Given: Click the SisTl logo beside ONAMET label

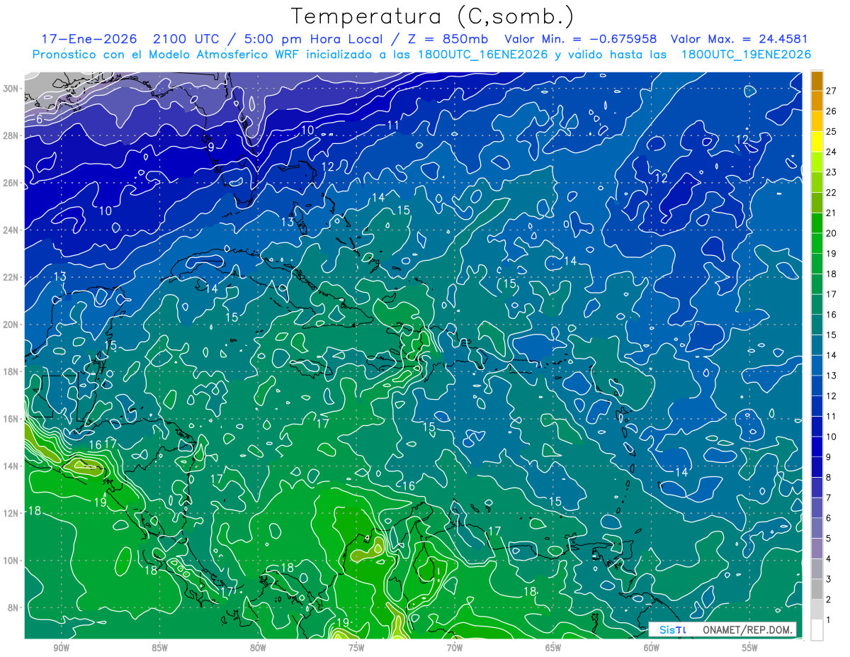Looking at the screenshot, I should [672, 629].
